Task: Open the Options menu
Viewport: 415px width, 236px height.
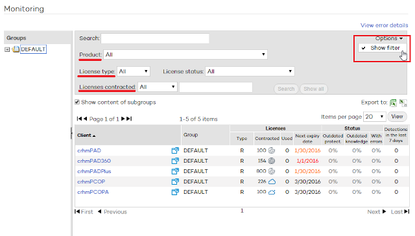Action: pos(389,38)
